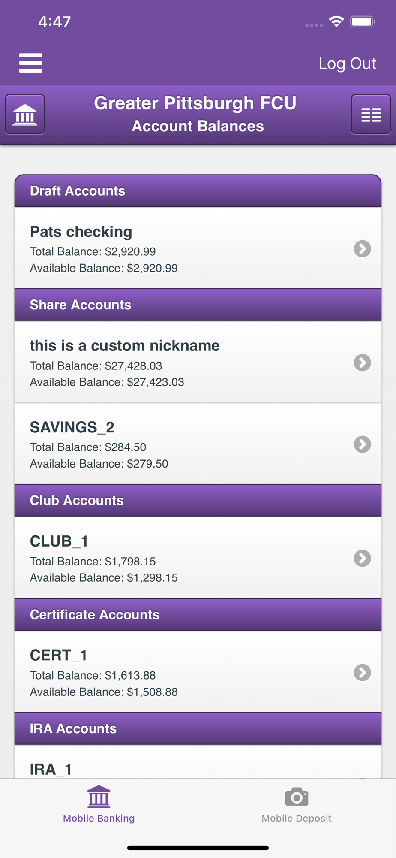The height and width of the screenshot is (858, 396).
Task: Tap the Mobile Deposit camera icon
Action: coord(297,797)
